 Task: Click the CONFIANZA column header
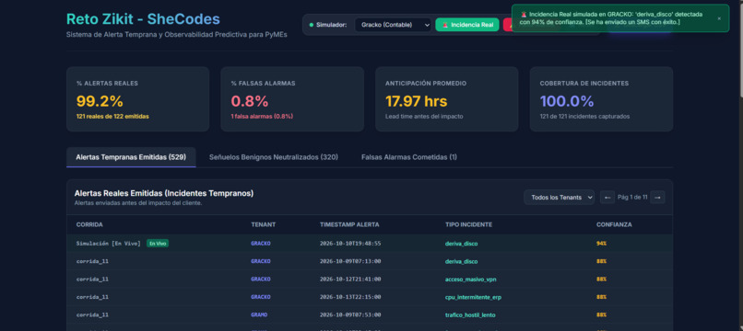[x=614, y=224]
